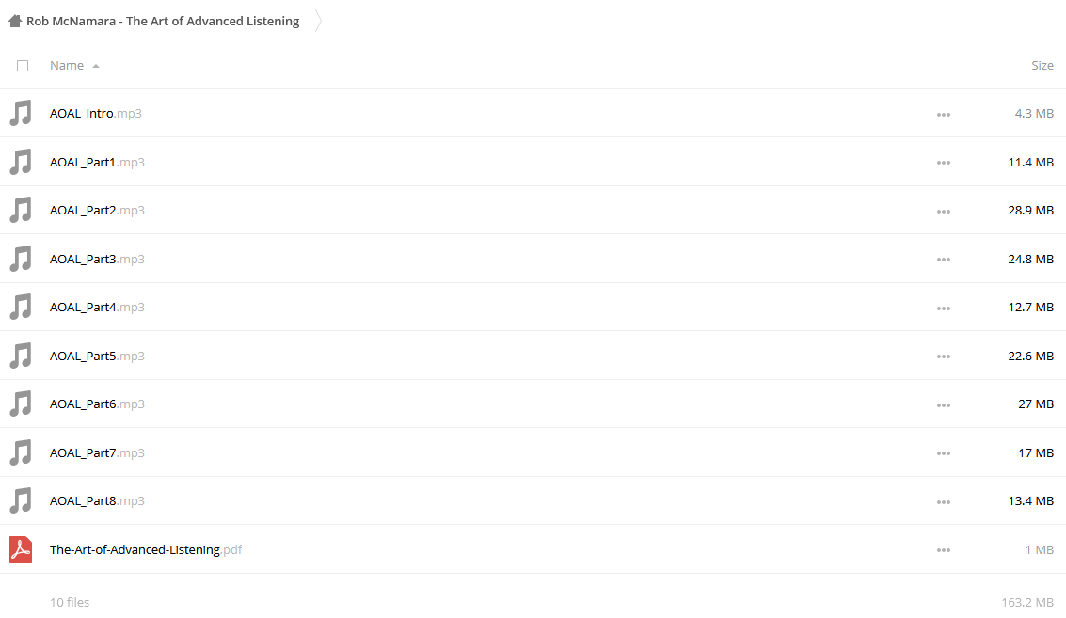
Task: Click the PDF icon for The-Art-of-Advanced-Listening
Action: (21, 549)
